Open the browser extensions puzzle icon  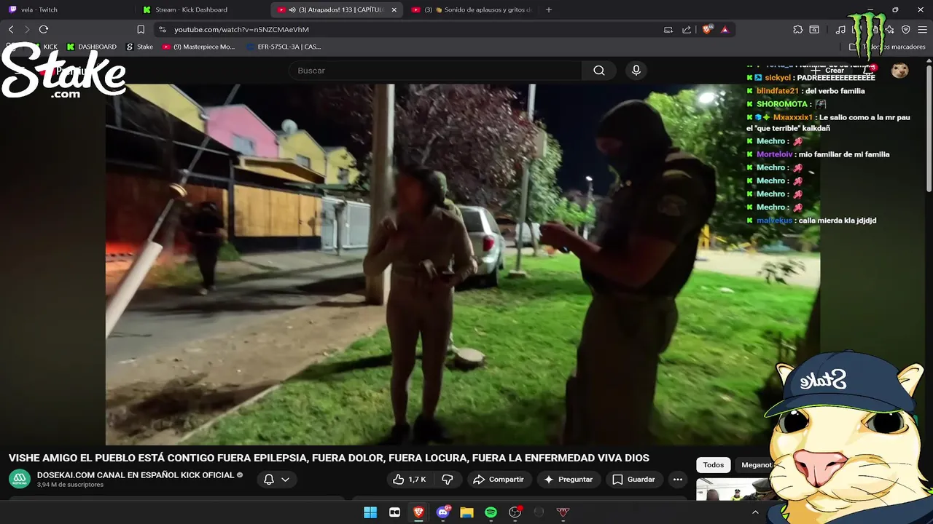797,30
